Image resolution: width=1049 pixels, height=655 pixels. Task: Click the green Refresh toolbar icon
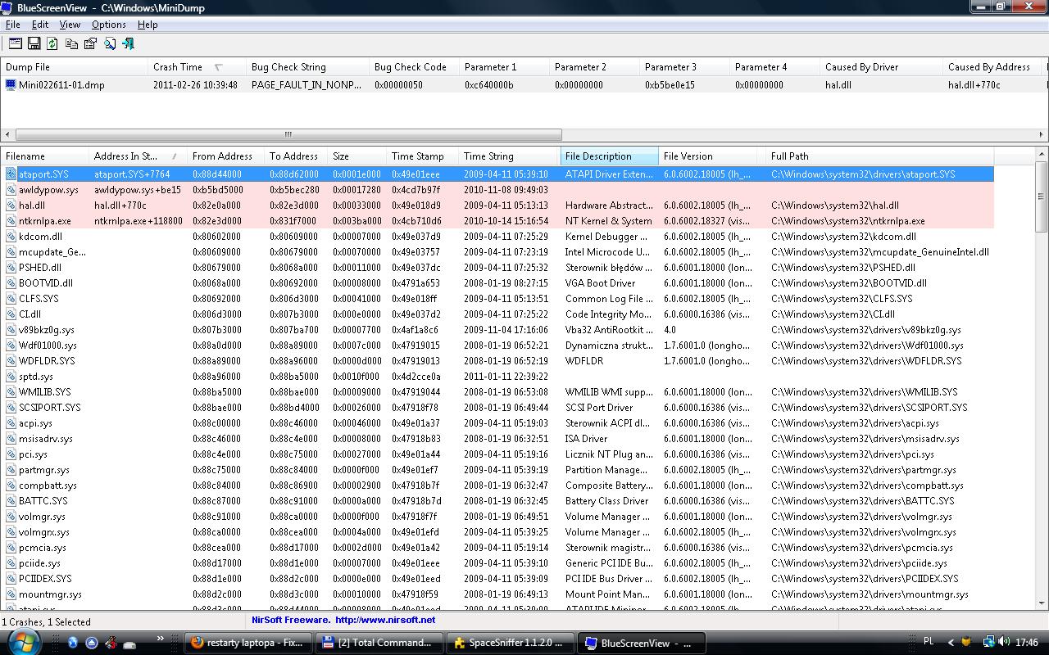coord(52,43)
